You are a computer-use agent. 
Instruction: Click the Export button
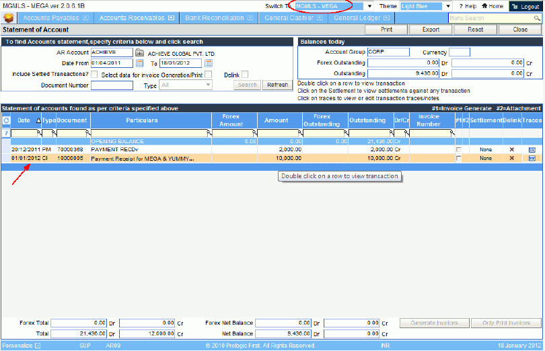[431, 30]
